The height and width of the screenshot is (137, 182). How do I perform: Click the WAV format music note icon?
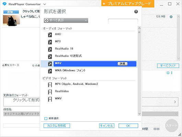point(50,64)
